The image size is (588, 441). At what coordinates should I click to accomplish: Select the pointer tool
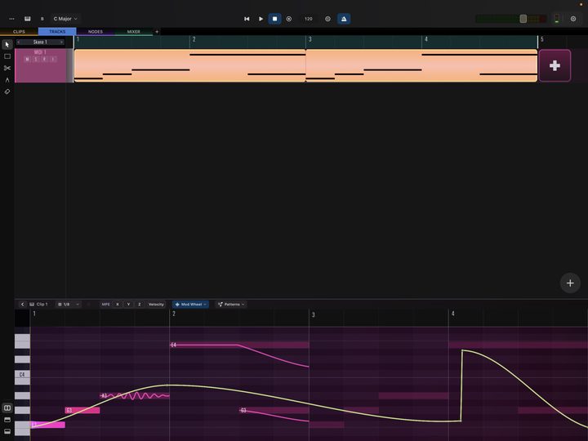(7, 45)
